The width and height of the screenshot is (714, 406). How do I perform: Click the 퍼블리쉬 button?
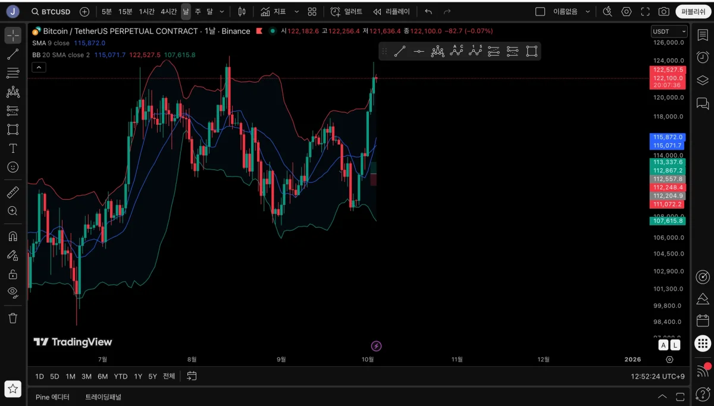694,12
